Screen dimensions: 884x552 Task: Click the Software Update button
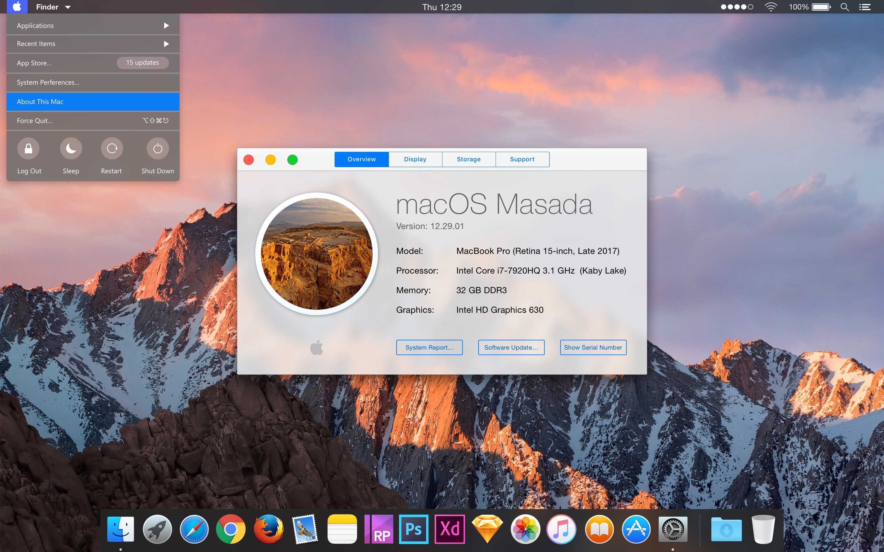(511, 347)
